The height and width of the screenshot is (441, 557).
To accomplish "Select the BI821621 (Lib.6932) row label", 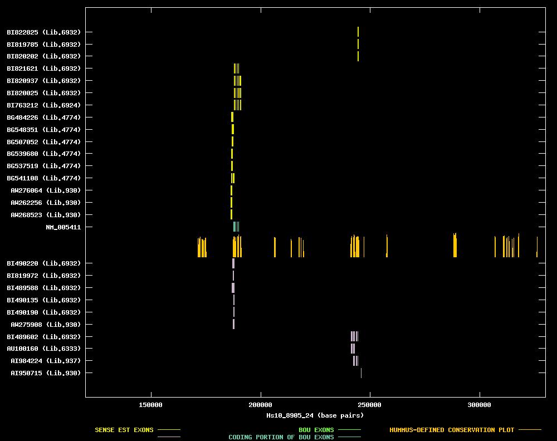I will click(43, 68).
